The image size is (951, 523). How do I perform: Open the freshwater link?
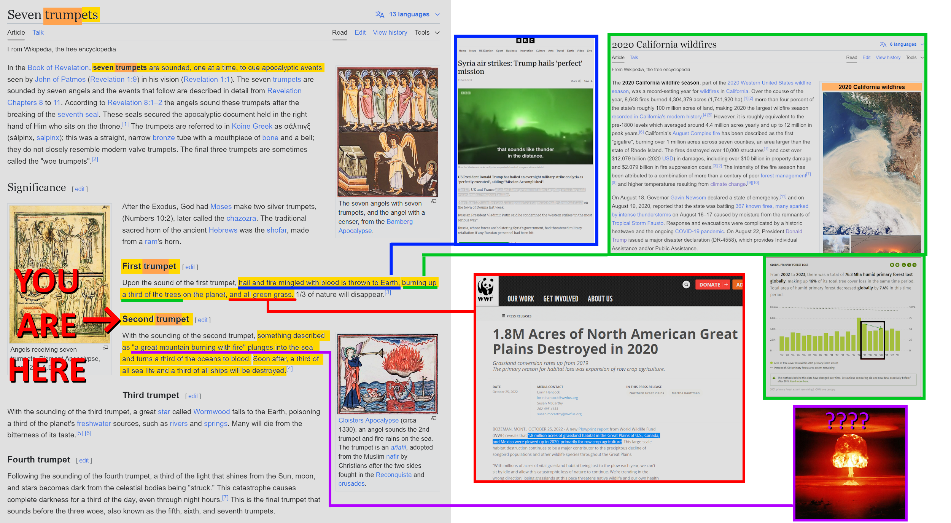[x=94, y=424]
